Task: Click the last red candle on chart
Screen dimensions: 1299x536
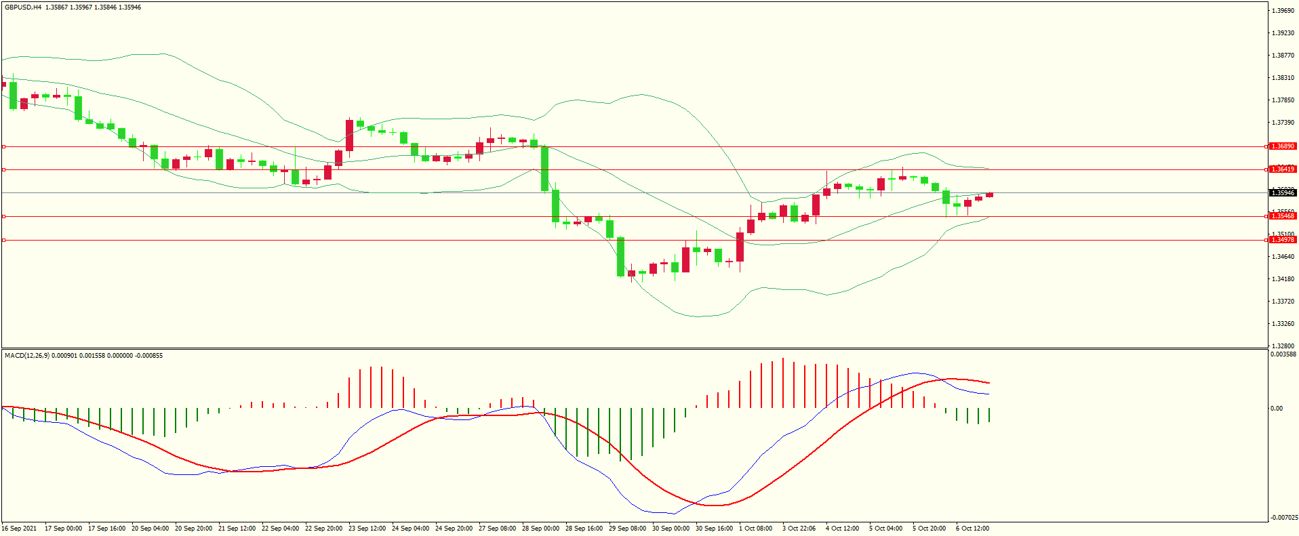Action: click(990, 195)
